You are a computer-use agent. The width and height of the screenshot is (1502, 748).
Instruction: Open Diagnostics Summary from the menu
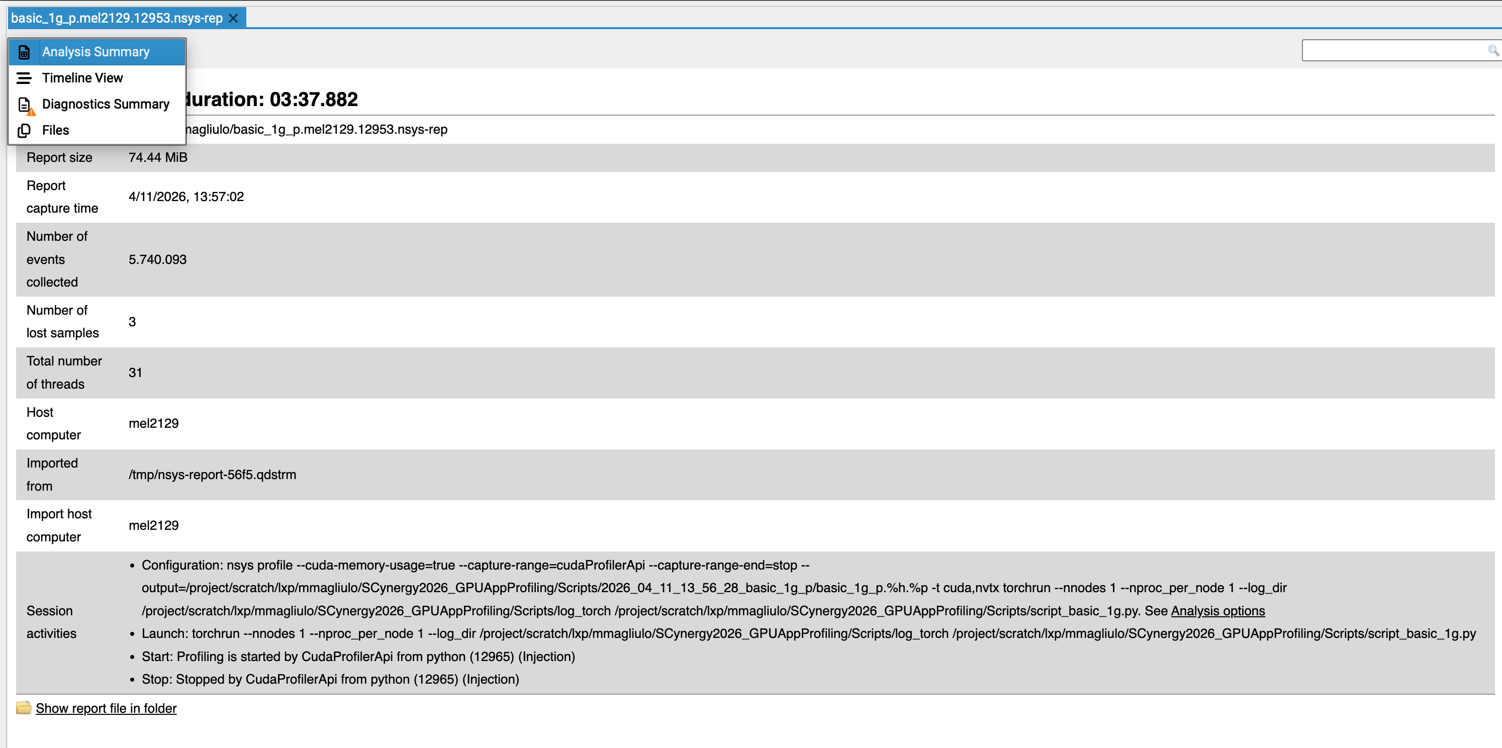tap(106, 105)
